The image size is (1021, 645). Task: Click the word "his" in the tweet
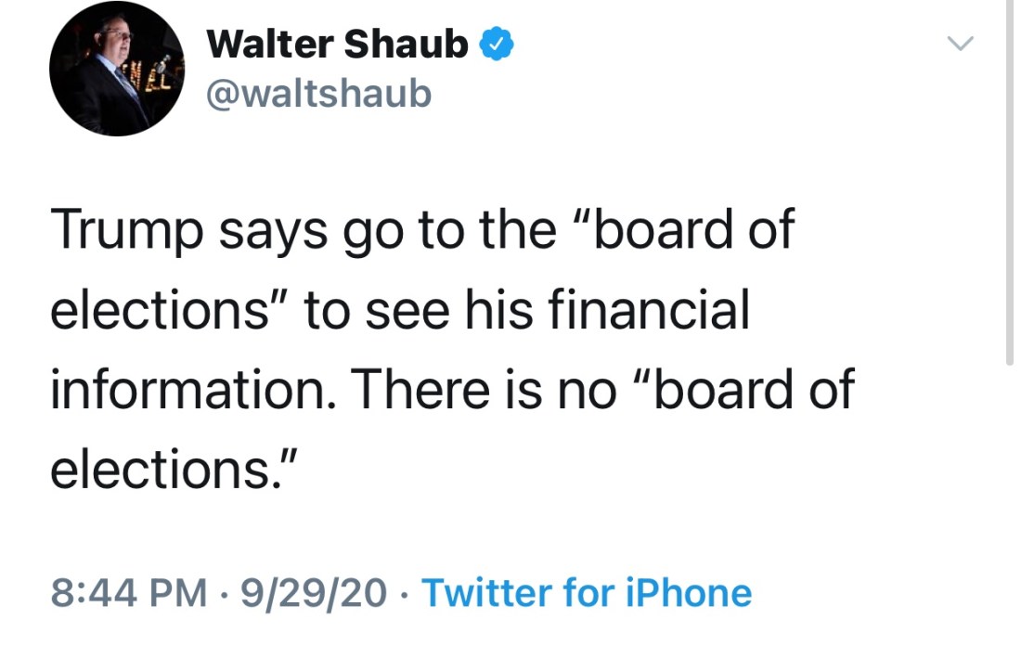click(x=501, y=309)
